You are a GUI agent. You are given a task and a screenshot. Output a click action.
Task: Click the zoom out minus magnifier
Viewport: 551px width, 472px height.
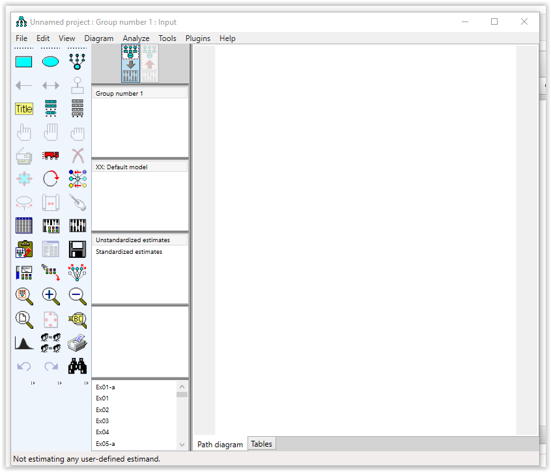[x=78, y=296]
